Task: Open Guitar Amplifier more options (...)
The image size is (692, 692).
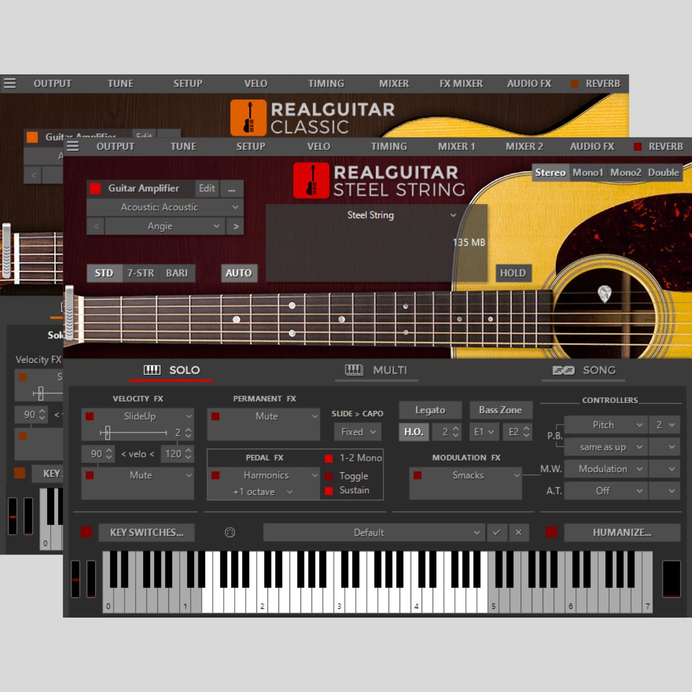Action: click(x=232, y=189)
